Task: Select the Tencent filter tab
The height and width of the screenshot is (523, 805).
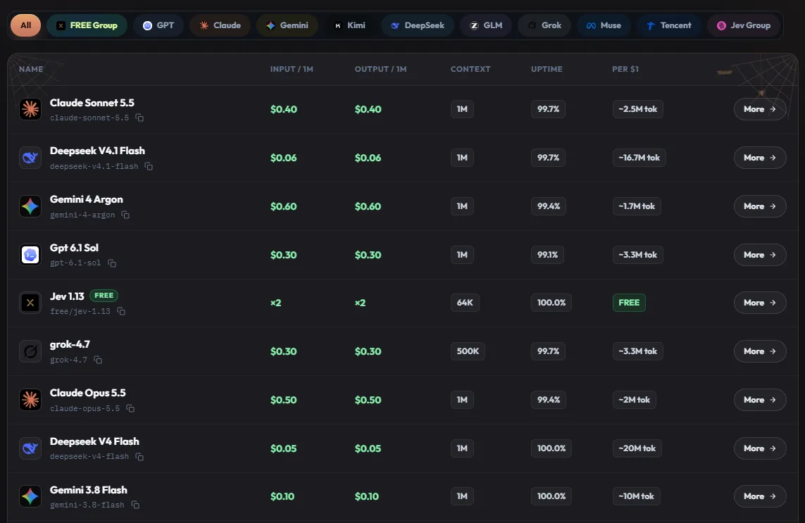Action: (669, 25)
